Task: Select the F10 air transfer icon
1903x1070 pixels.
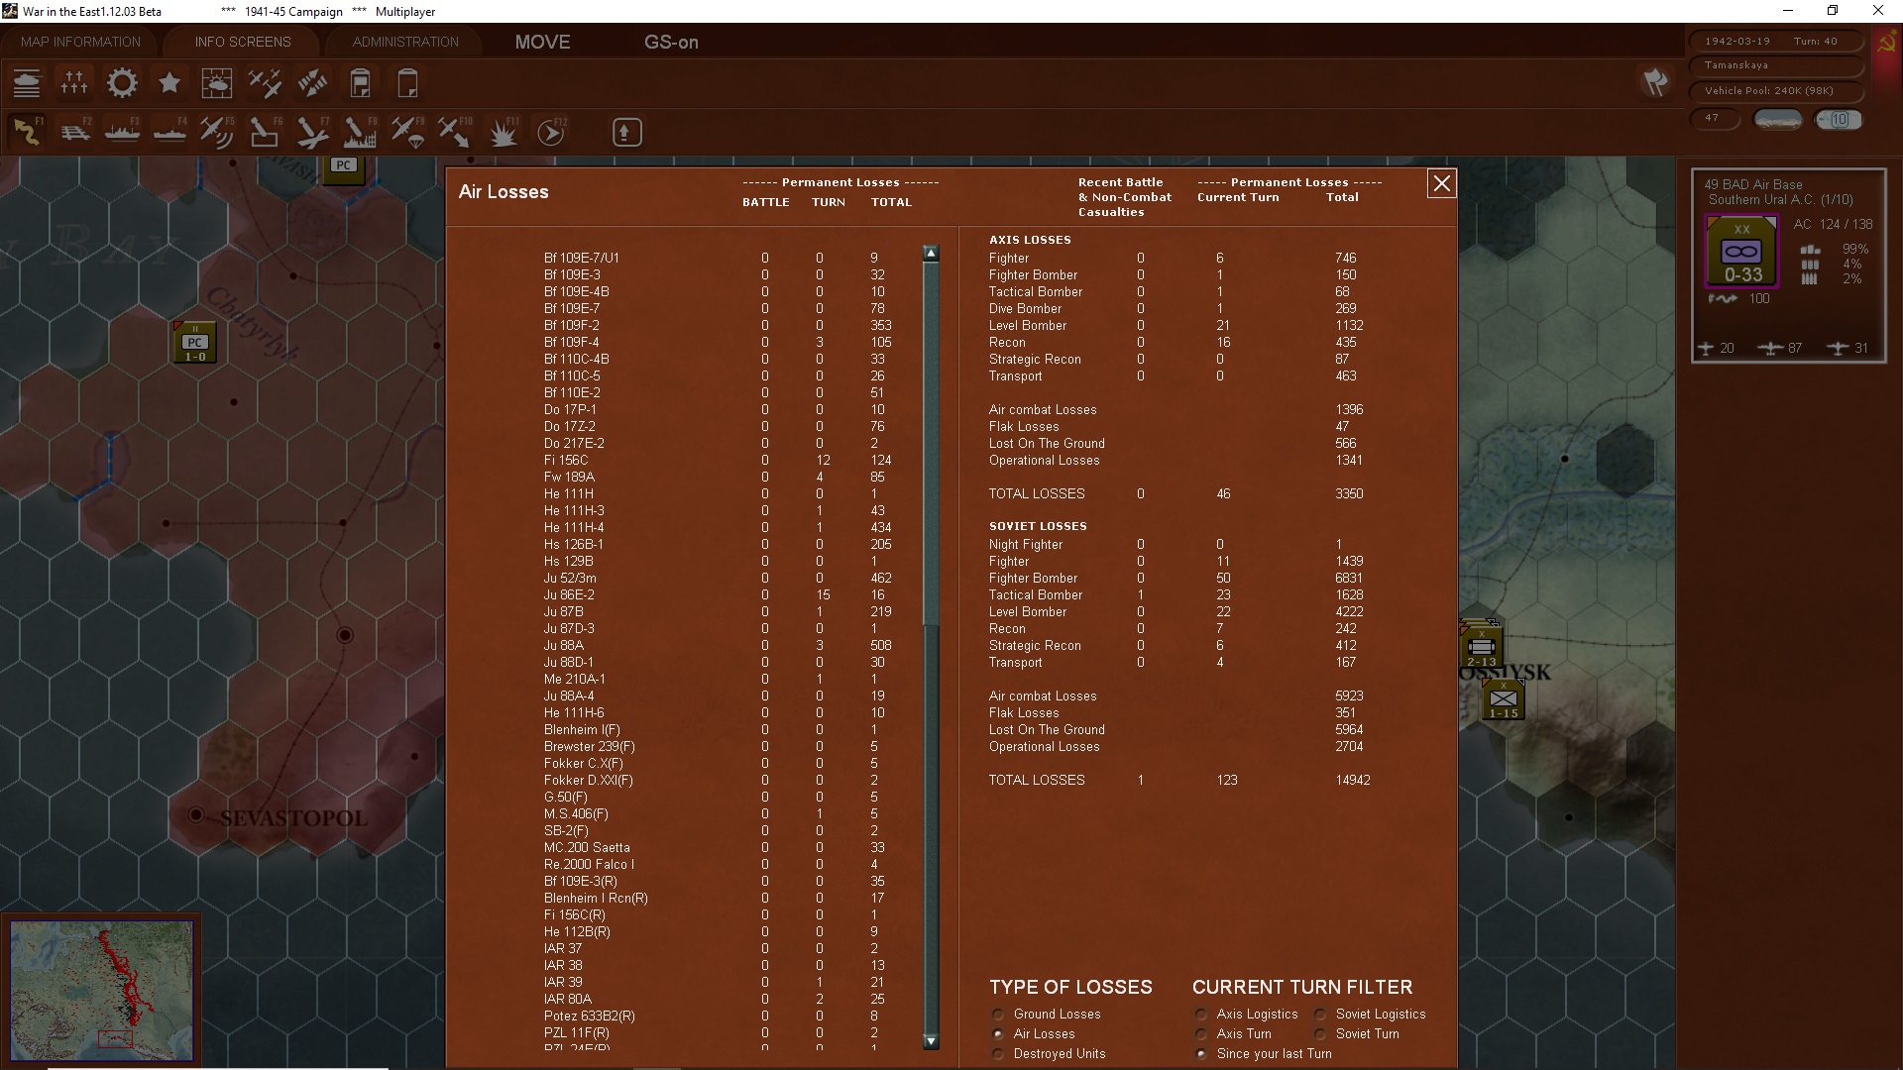Action: click(455, 132)
